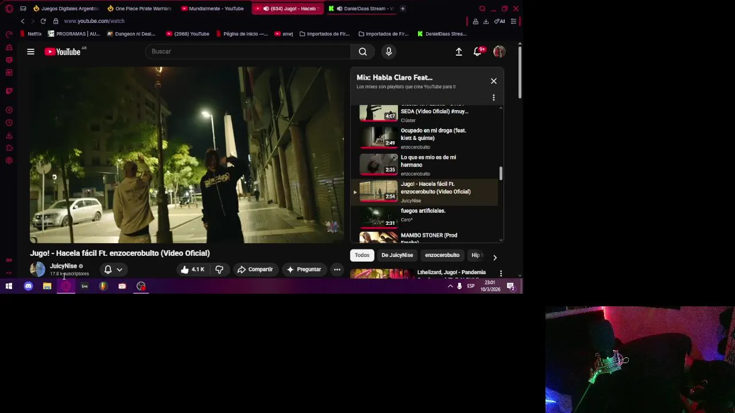
Task: Click the video player frame
Action: pos(187,155)
